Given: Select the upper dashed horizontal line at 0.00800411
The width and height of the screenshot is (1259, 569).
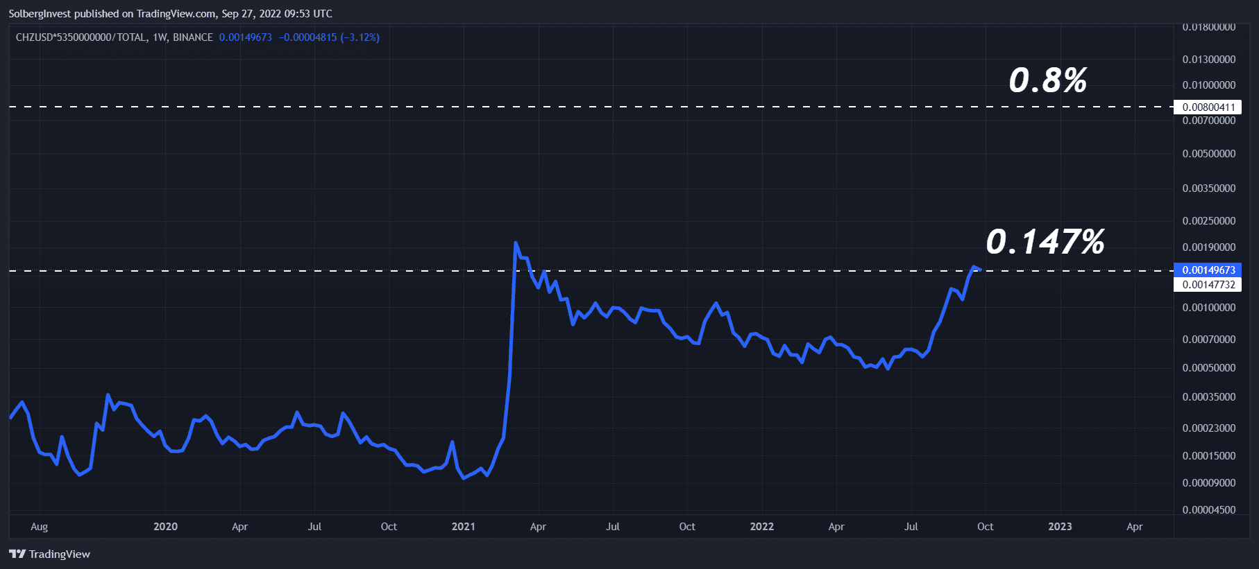Looking at the screenshot, I should [x=590, y=107].
